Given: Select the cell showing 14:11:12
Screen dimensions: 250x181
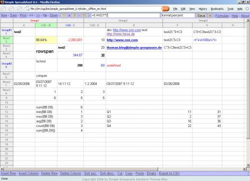Looking at the screenshot, I should point(70,83).
